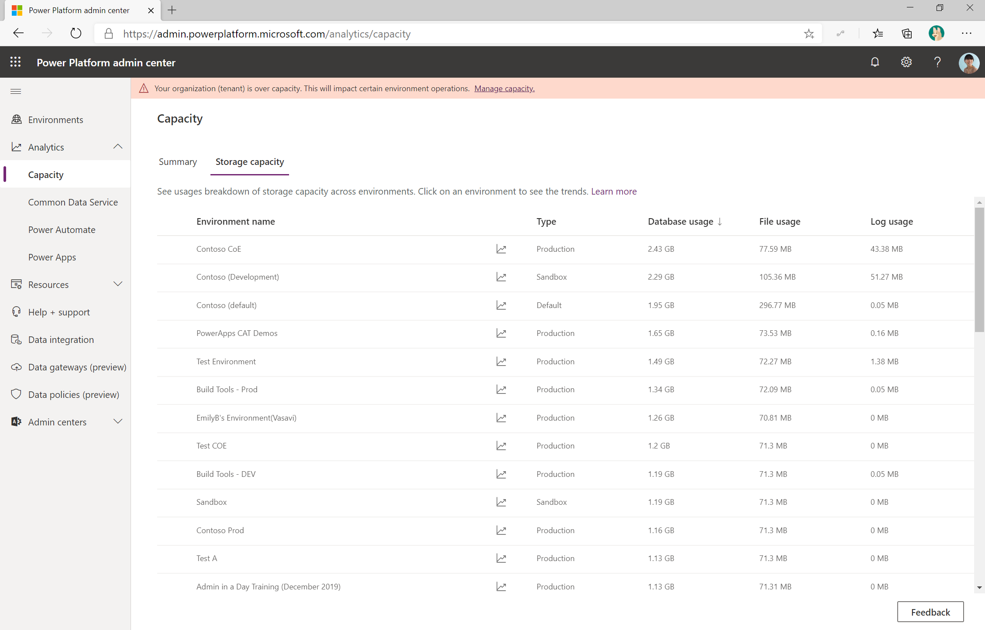Toggle the hamburger menu collapse button
This screenshot has width=985, height=630.
click(16, 91)
